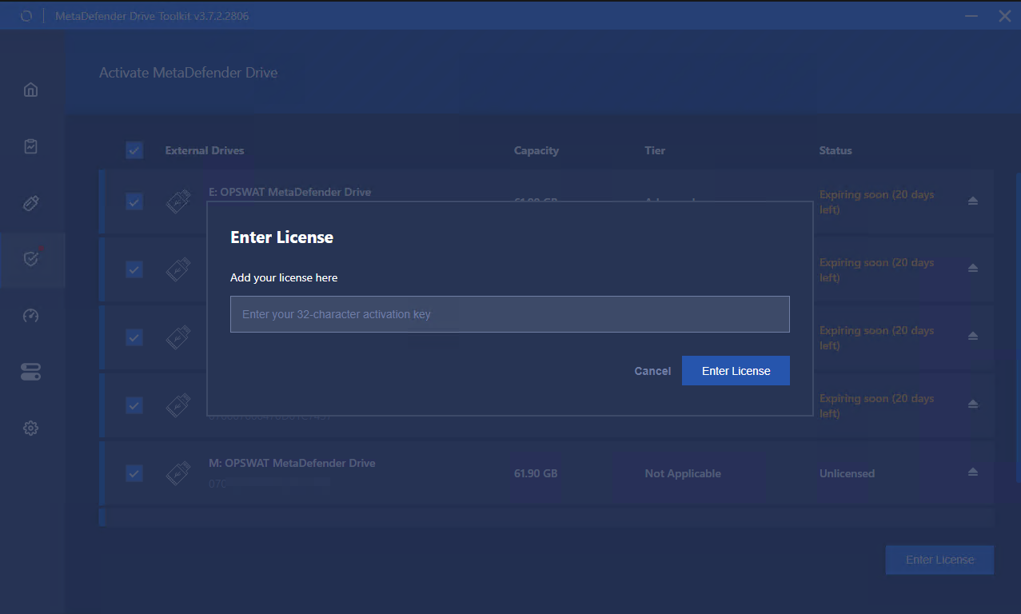This screenshot has height=614, width=1021.
Task: Click the Tier column header
Action: click(655, 150)
